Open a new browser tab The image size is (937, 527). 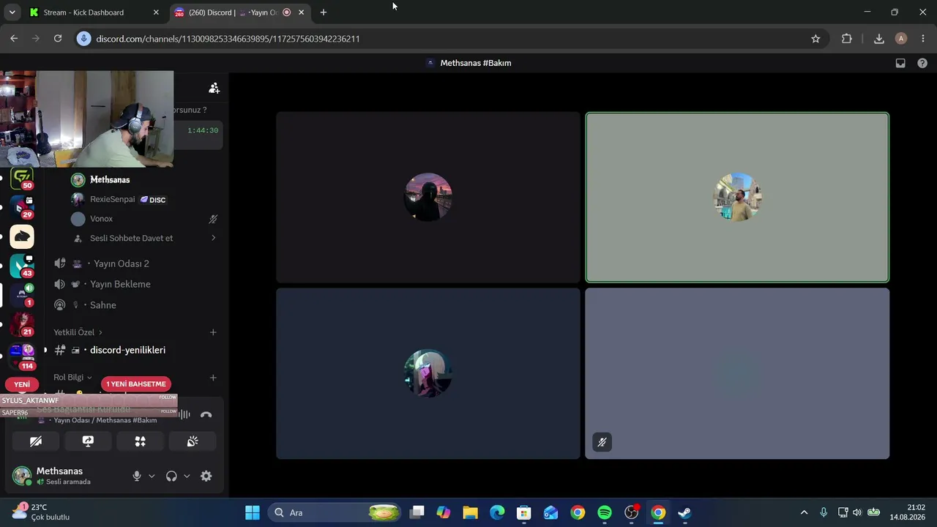coord(324,12)
